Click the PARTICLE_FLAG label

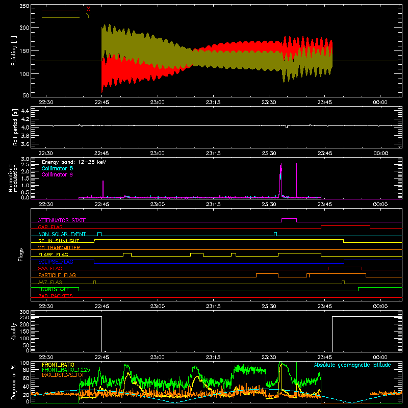click(57, 275)
